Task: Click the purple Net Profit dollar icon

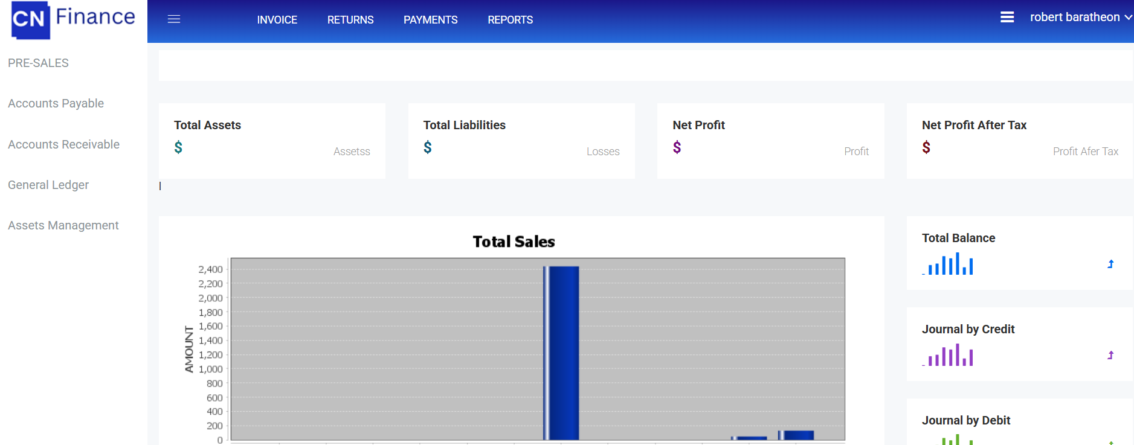Action: click(x=677, y=147)
